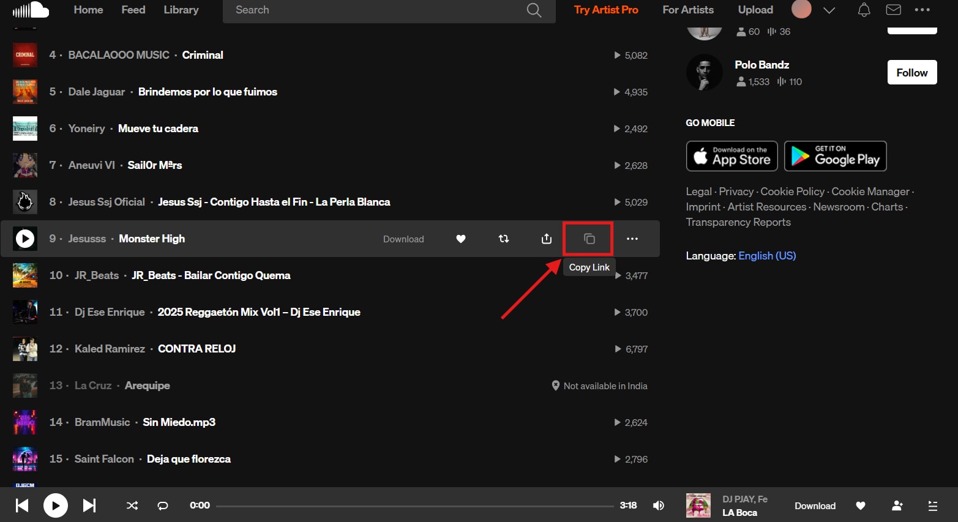
Task: Open notifications bell
Action: click(864, 10)
